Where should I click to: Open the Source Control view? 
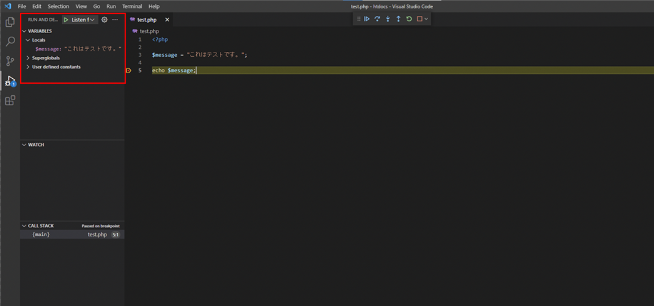click(x=10, y=61)
